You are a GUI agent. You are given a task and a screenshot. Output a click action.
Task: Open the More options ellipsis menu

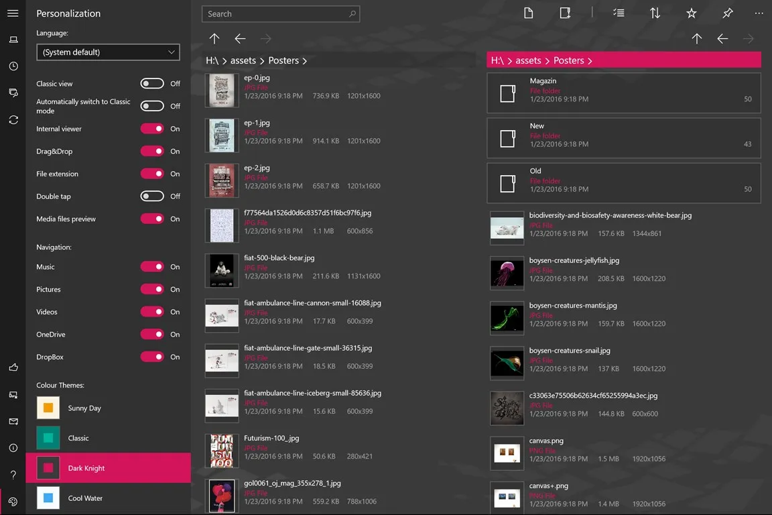759,13
